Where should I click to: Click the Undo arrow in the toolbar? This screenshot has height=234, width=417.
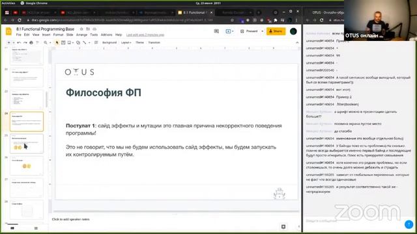[19, 42]
